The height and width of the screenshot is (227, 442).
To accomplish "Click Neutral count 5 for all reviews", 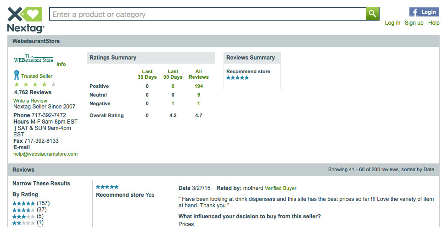I will tap(199, 95).
